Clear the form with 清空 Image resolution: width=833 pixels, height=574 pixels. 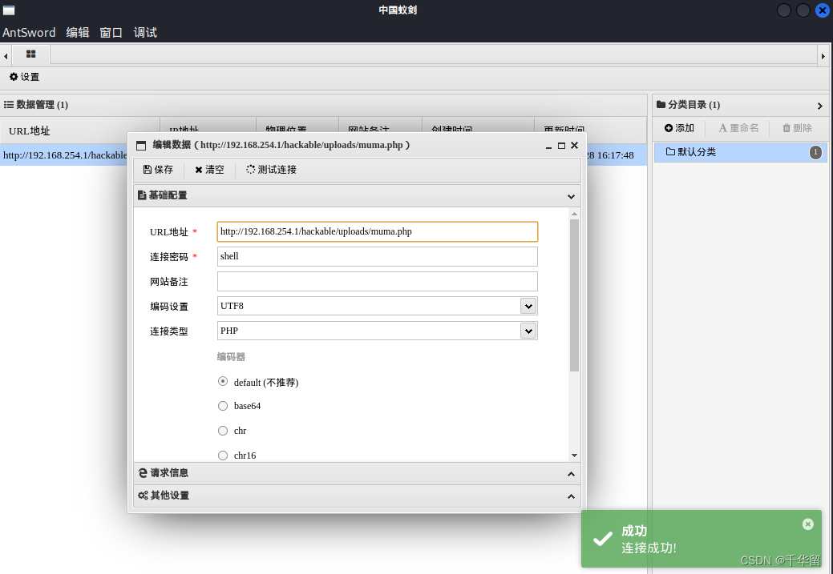[209, 170]
